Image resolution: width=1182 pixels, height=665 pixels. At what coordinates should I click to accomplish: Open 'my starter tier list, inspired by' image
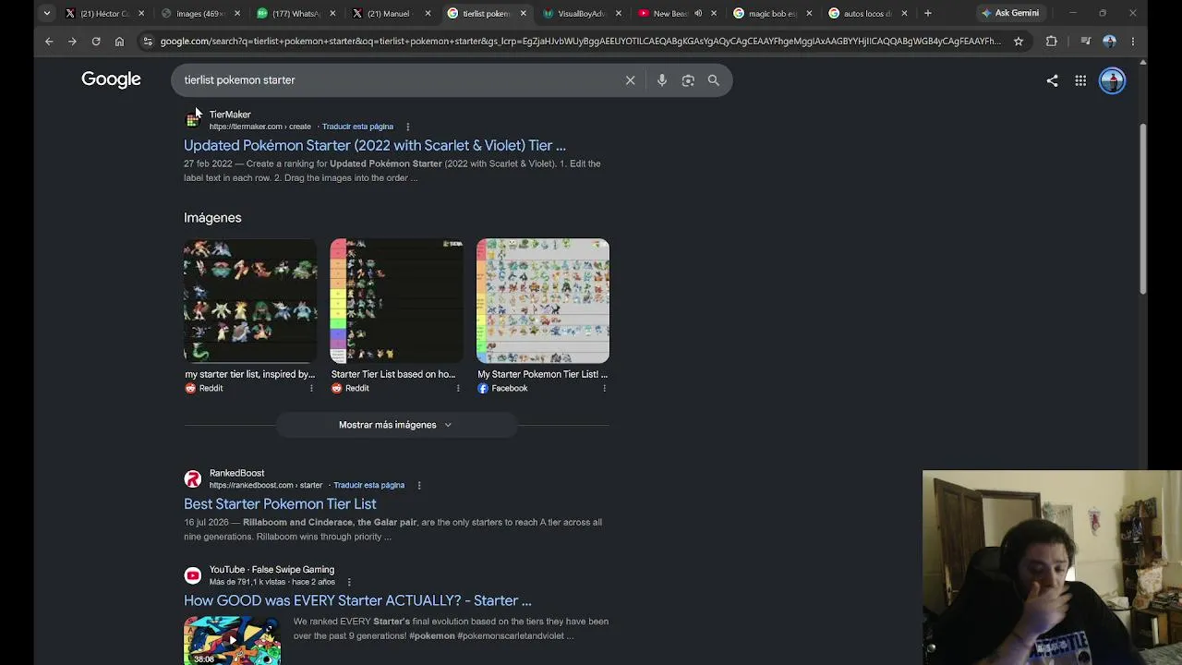(250, 301)
